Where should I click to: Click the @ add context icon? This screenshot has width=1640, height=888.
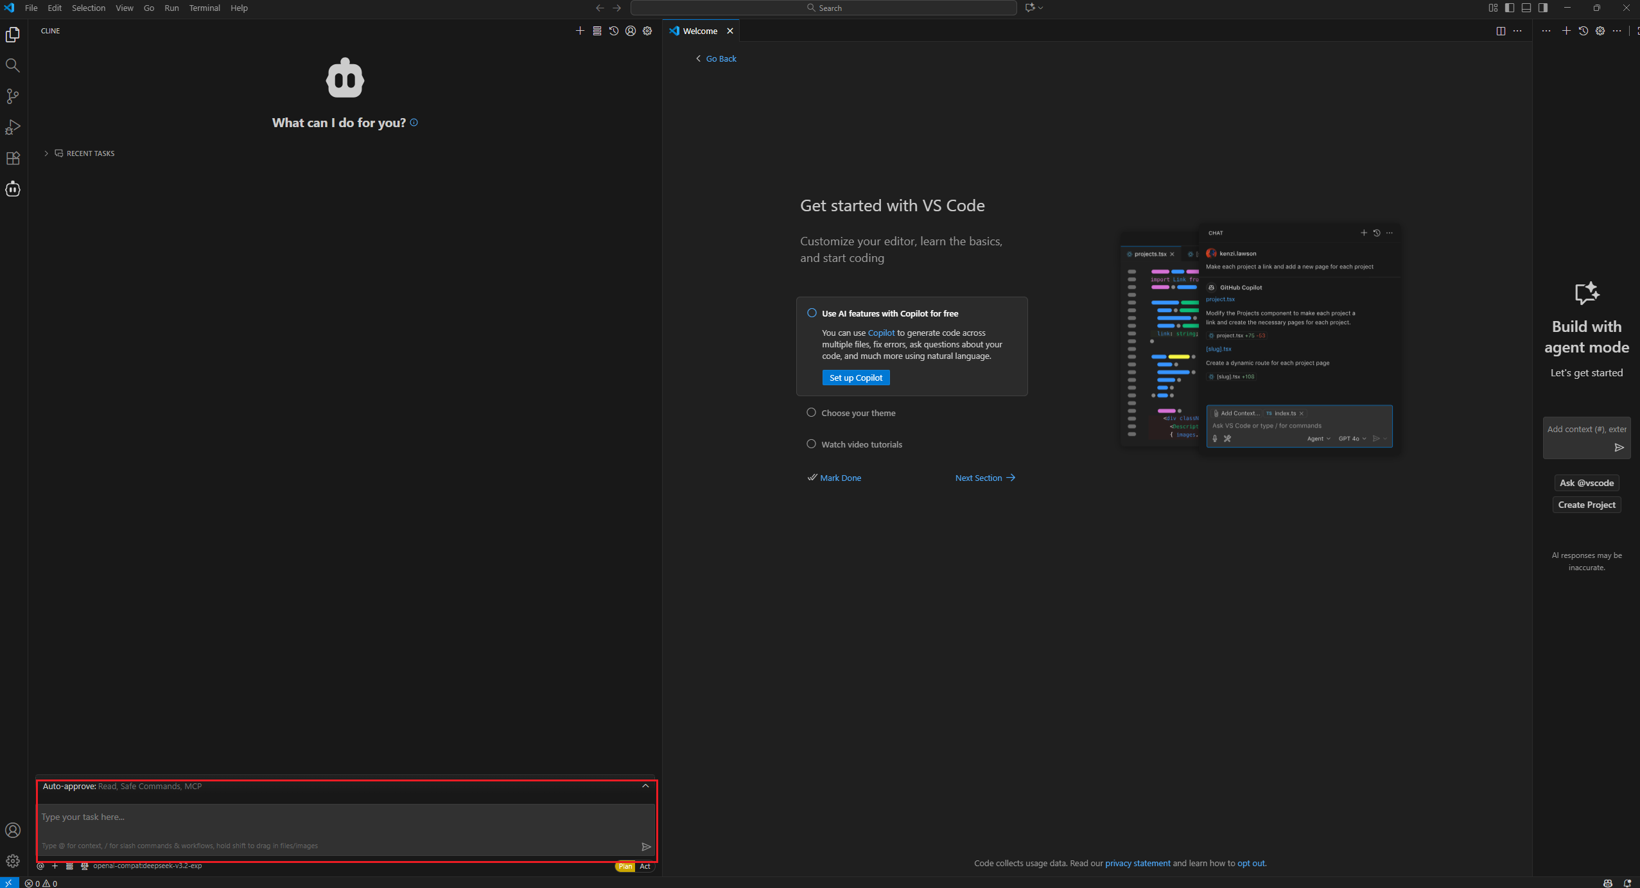(40, 866)
